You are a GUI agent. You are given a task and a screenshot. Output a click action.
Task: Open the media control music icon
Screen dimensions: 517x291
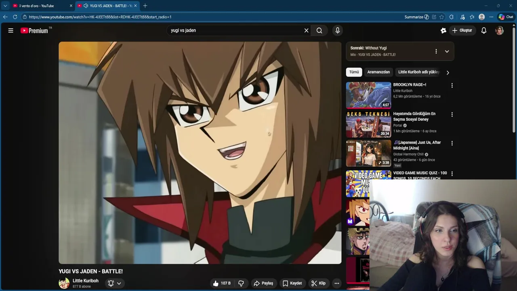tap(462, 17)
